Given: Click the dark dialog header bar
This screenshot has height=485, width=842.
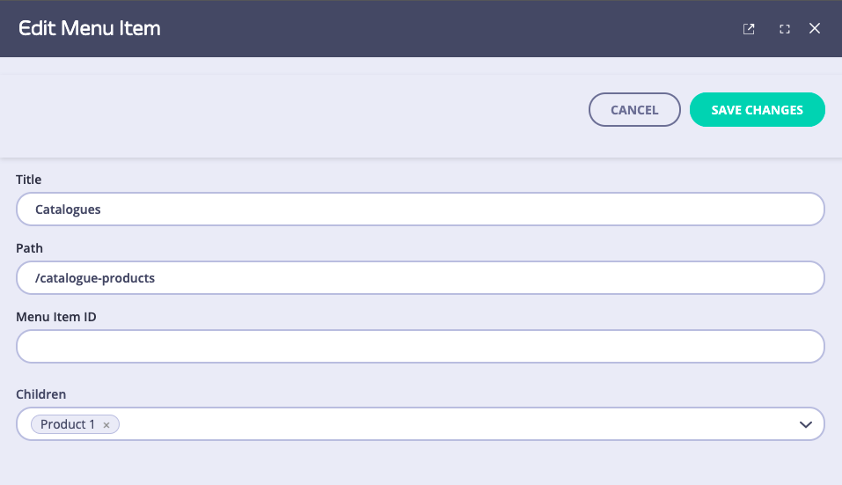Looking at the screenshot, I should click(440, 29).
